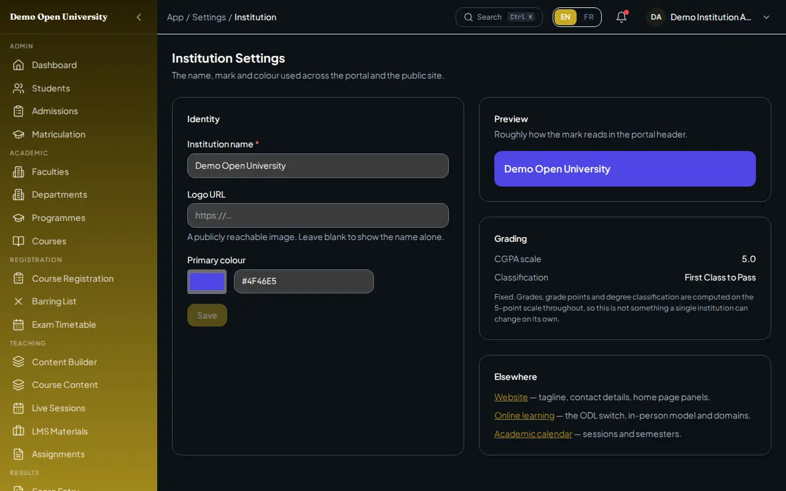Viewport: 786px width, 491px height.
Task: Click the CGPA scale value 5.0
Action: (x=749, y=259)
